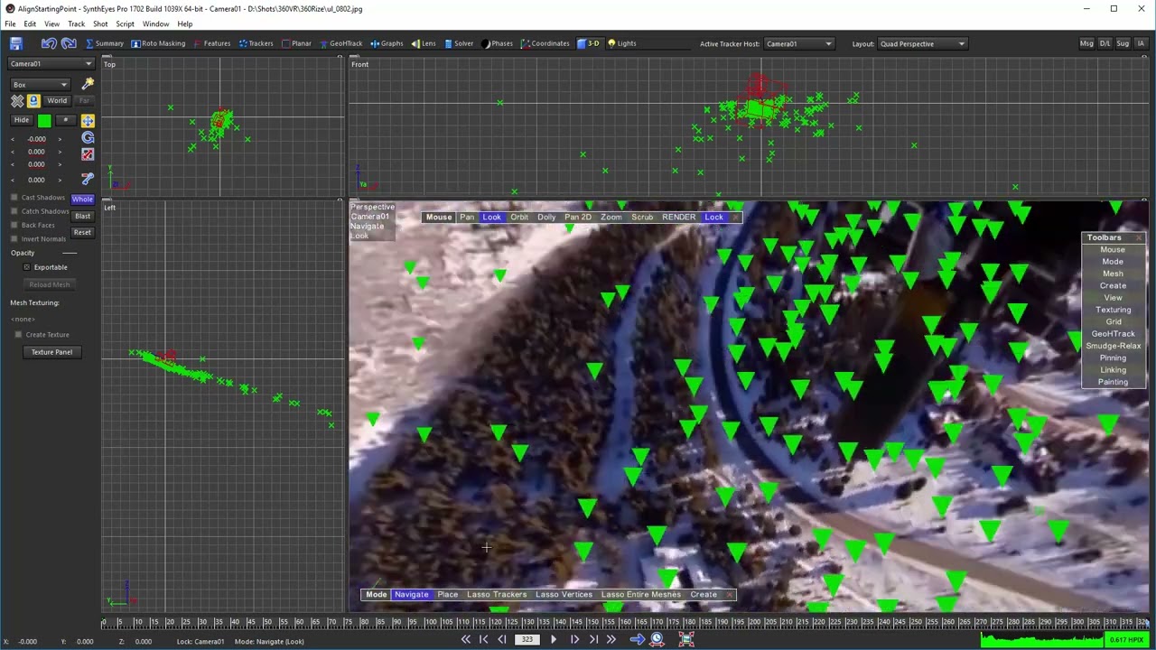Image resolution: width=1156 pixels, height=650 pixels.
Task: Open the Phases room
Action: [498, 43]
